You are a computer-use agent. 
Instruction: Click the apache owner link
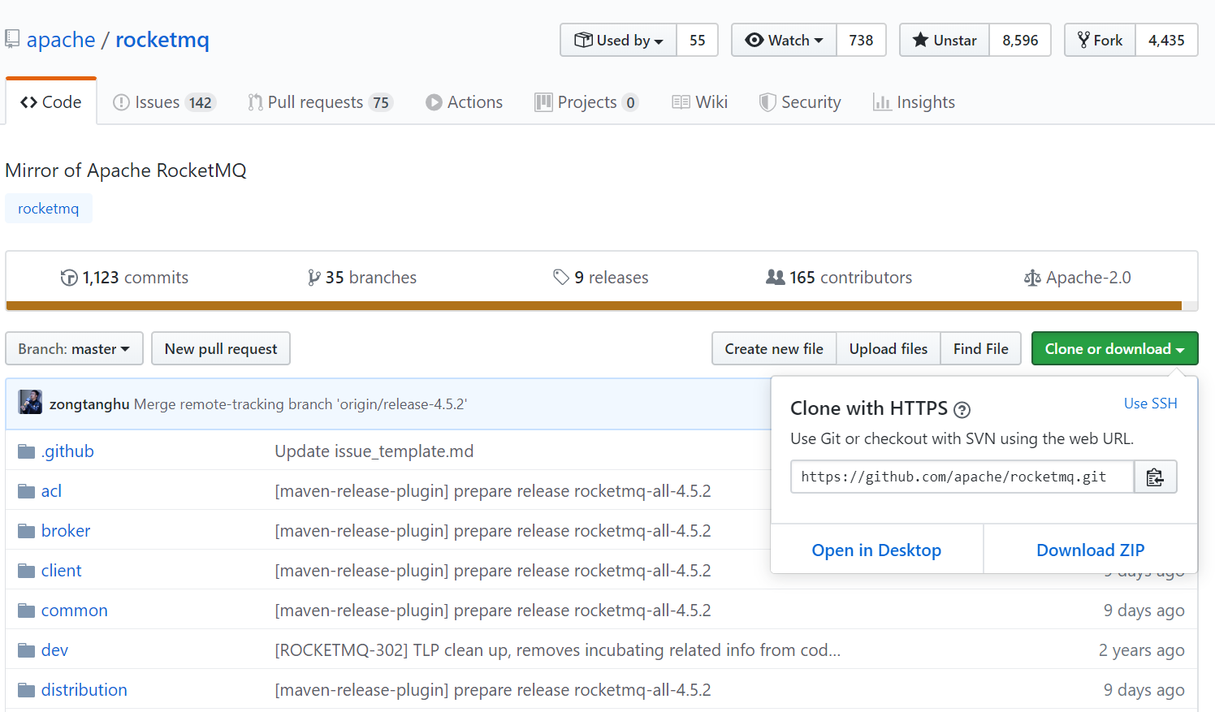pos(61,40)
